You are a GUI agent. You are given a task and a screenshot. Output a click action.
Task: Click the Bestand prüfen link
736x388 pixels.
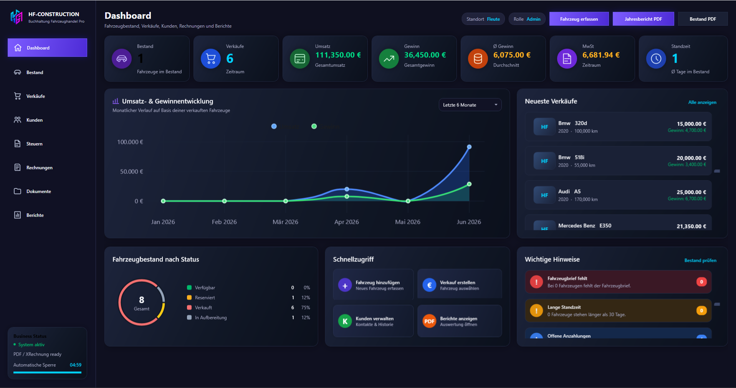tap(700, 260)
